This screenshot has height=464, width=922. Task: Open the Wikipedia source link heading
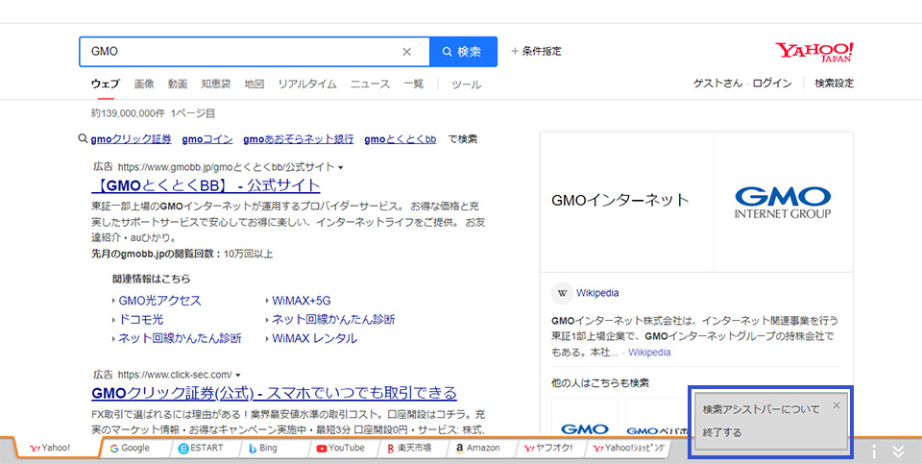597,293
